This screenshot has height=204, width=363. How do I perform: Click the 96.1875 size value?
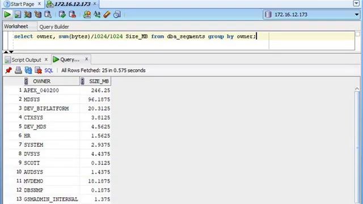click(x=99, y=100)
